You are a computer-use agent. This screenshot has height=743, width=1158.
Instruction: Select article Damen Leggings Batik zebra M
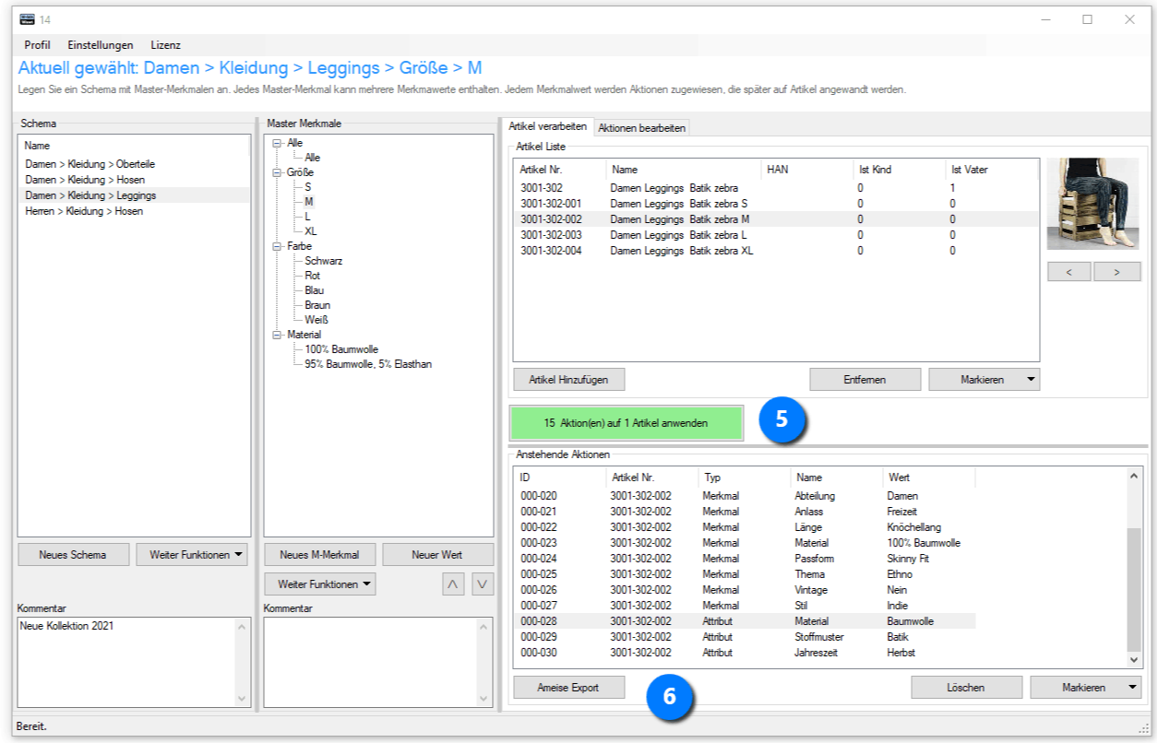point(776,219)
